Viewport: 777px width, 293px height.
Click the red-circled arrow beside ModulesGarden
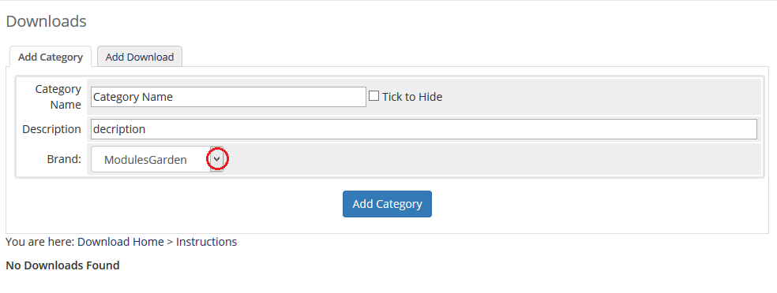click(216, 159)
